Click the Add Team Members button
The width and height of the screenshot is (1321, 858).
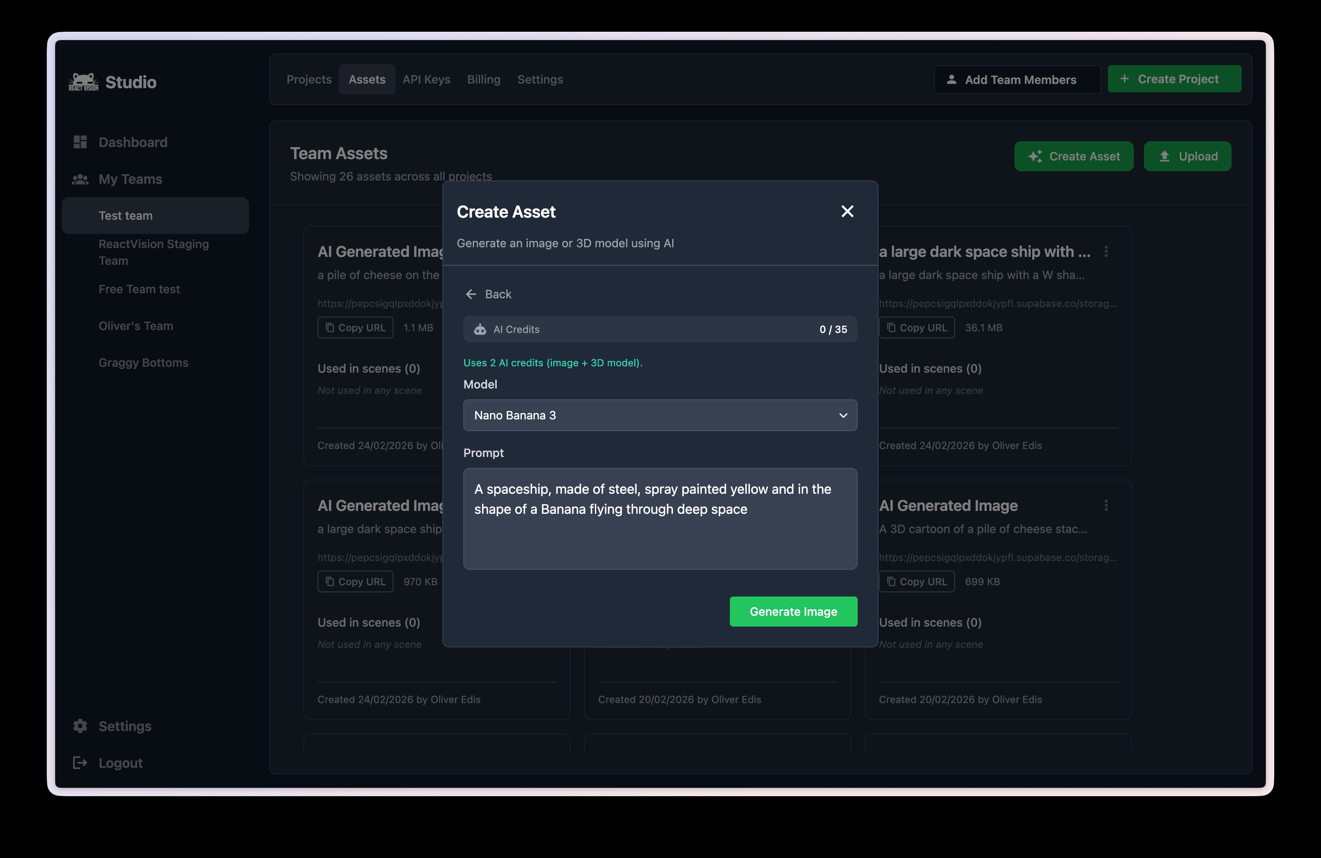pyautogui.click(x=1017, y=79)
